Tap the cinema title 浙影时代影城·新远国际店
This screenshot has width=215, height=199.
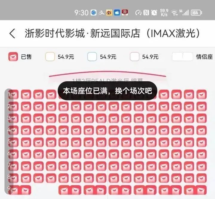(x=82, y=33)
